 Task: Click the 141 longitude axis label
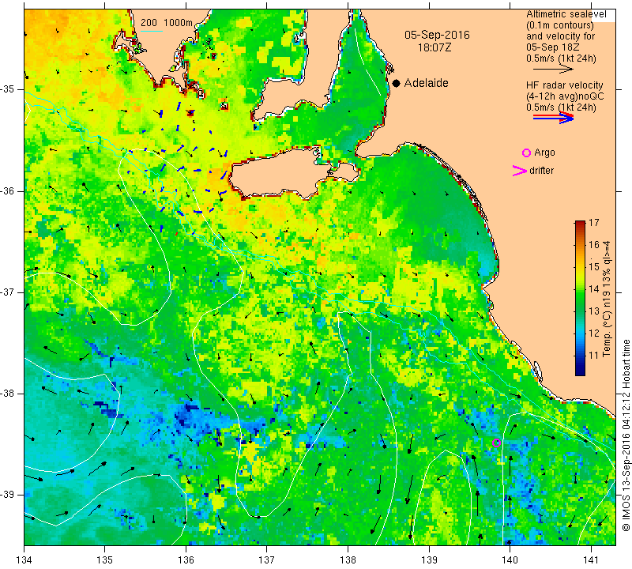point(591,560)
